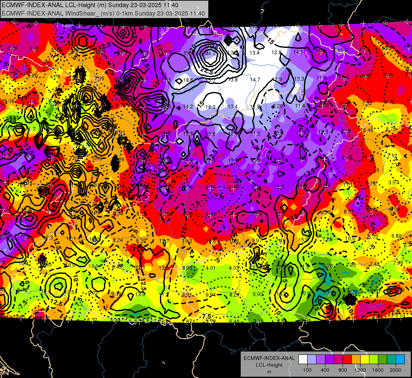This screenshot has height=378, width=412.
Task: Click the grid value '5.49'
Action: pyautogui.click(x=233, y=187)
